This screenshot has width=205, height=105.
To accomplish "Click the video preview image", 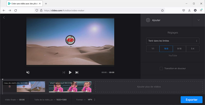I will 70,42.
